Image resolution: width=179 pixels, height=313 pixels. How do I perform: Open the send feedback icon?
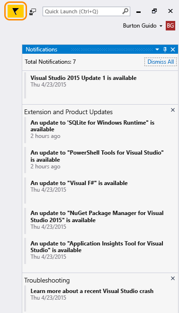33,12
